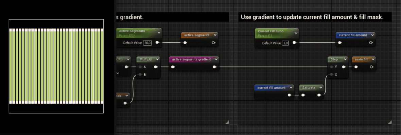
Task: Click Current Fill Ratio's output pin
Action: (294, 43)
